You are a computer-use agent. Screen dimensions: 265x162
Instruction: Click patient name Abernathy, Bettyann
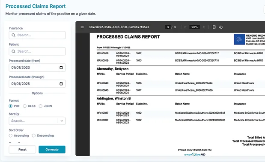pyautogui.click(x=113, y=69)
